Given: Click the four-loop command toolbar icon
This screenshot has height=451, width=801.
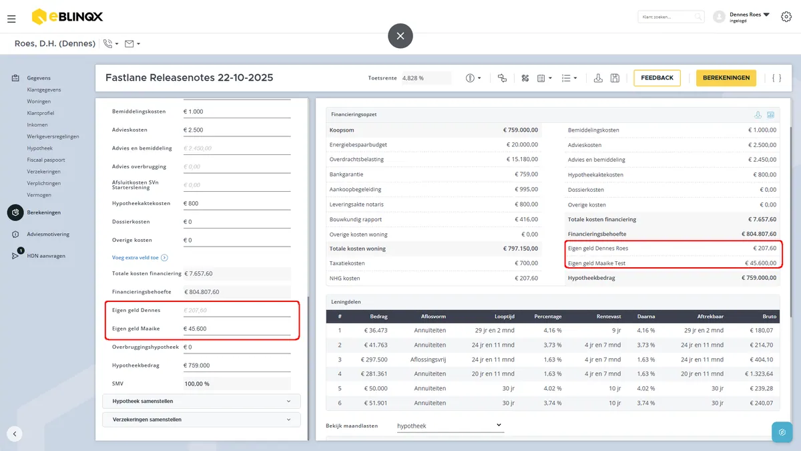Looking at the screenshot, I should tap(525, 78).
